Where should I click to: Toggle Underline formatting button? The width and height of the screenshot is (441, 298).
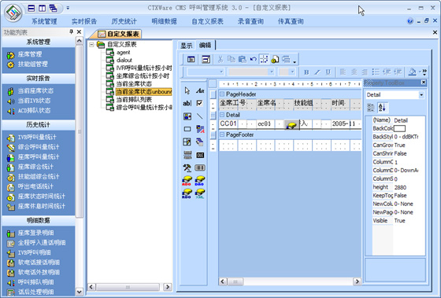328,72
